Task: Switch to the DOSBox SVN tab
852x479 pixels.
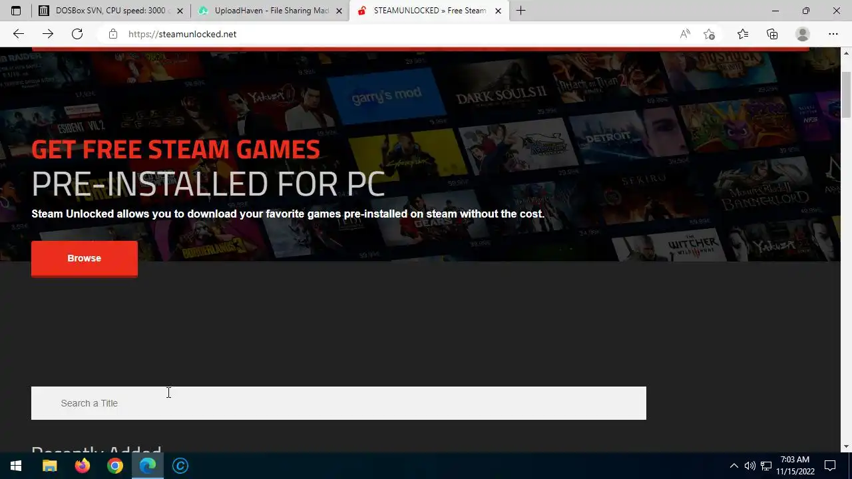Action: (x=111, y=11)
